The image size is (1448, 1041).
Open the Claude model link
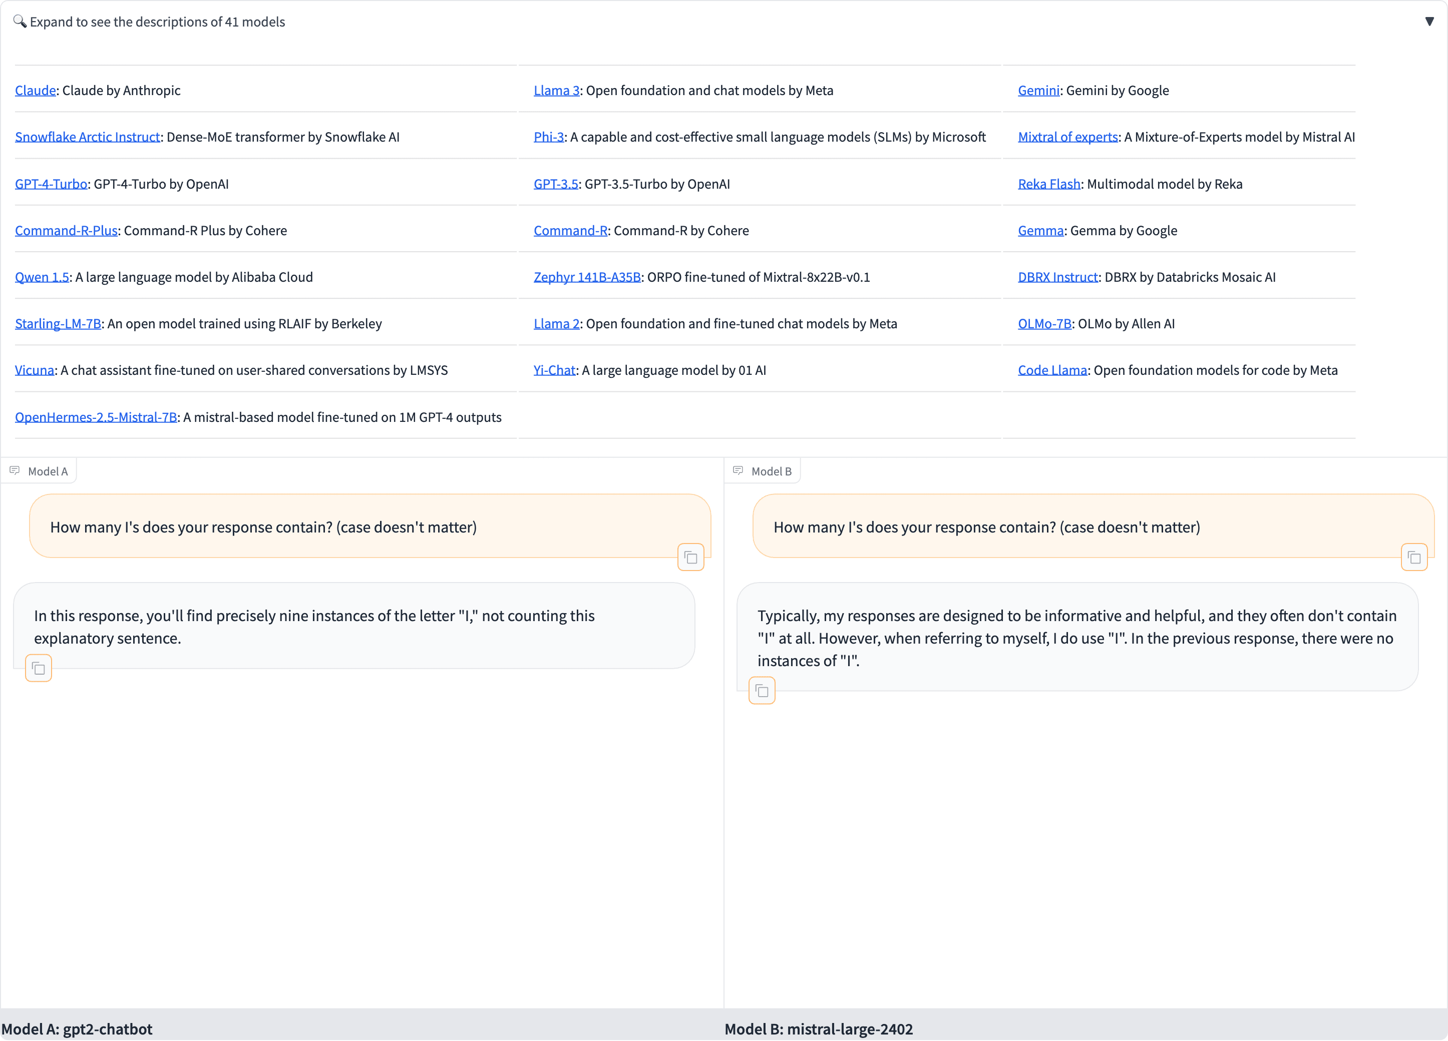pos(35,91)
